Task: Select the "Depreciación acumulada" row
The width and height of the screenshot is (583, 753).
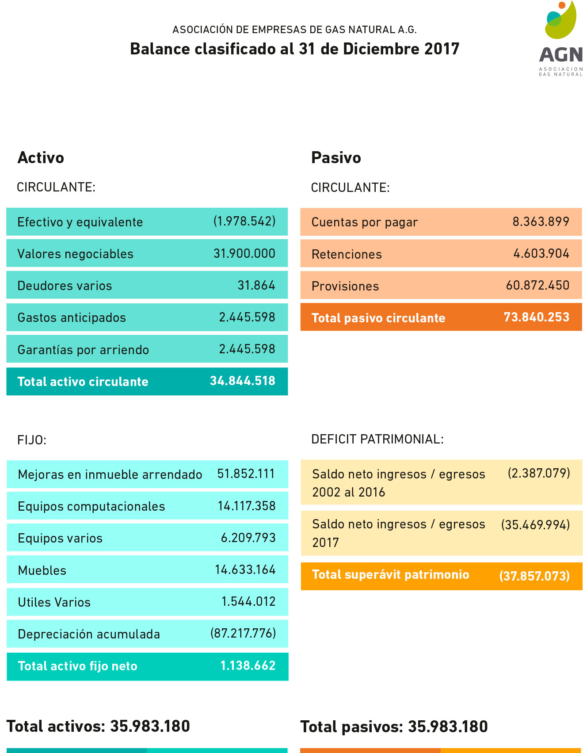Action: click(147, 634)
